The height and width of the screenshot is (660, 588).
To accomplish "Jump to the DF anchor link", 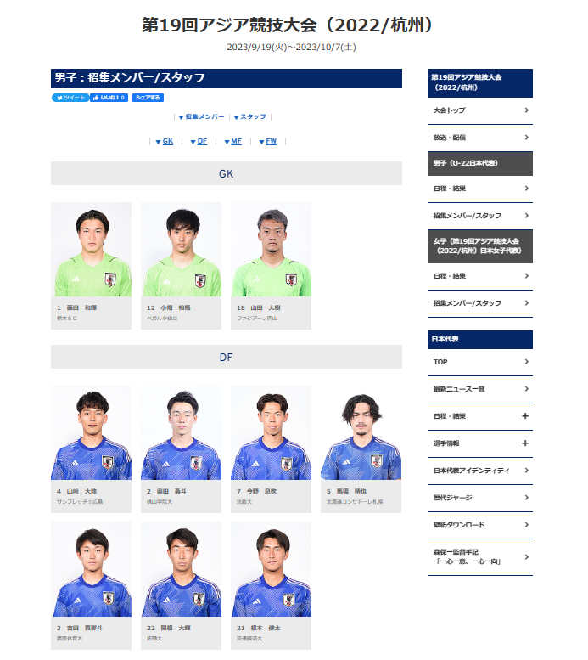I will (200, 142).
